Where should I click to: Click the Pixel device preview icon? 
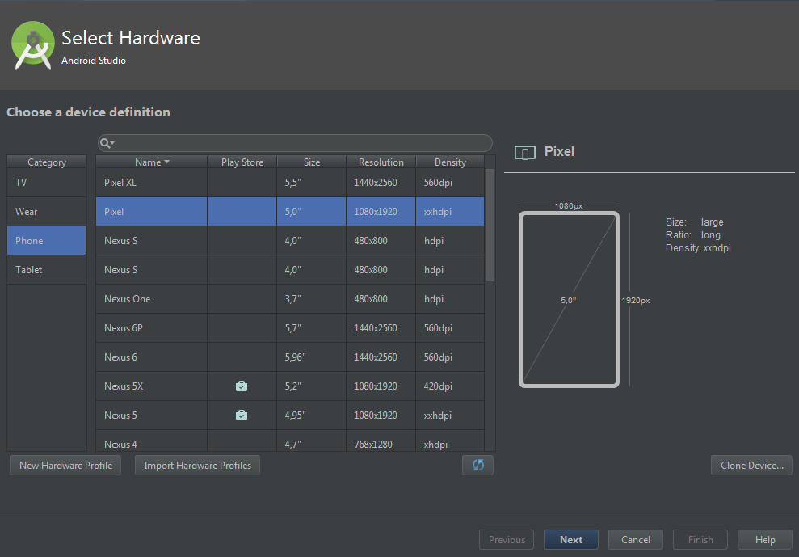pyautogui.click(x=525, y=152)
